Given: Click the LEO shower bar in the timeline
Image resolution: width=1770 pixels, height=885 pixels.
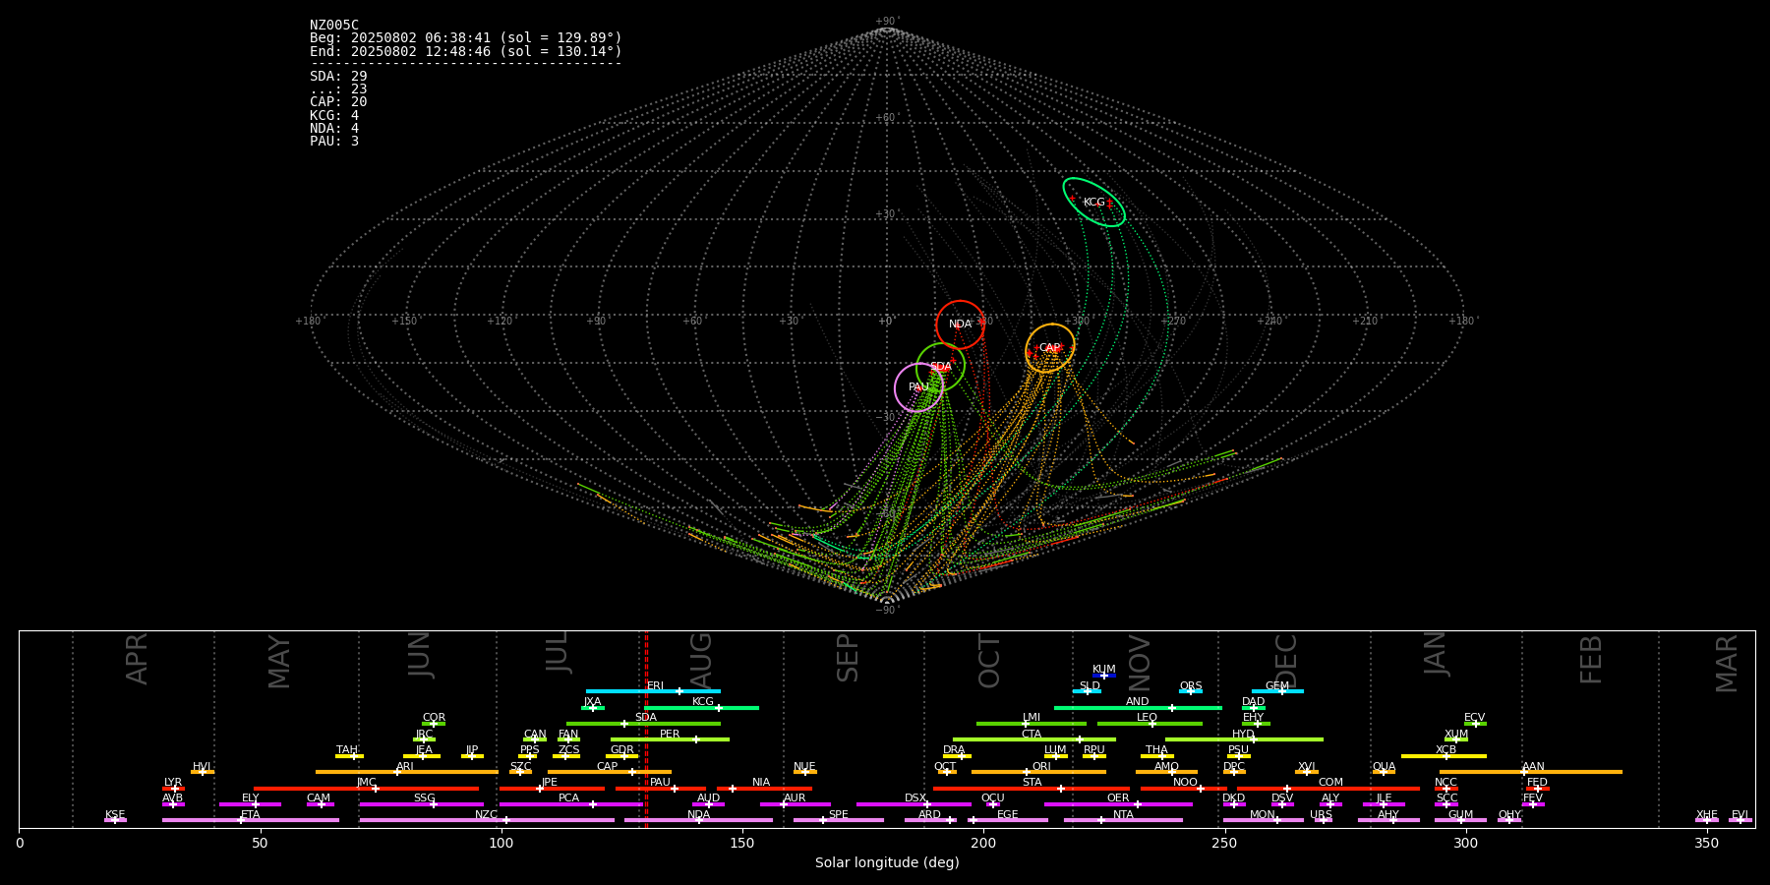Looking at the screenshot, I should [x=1150, y=724].
